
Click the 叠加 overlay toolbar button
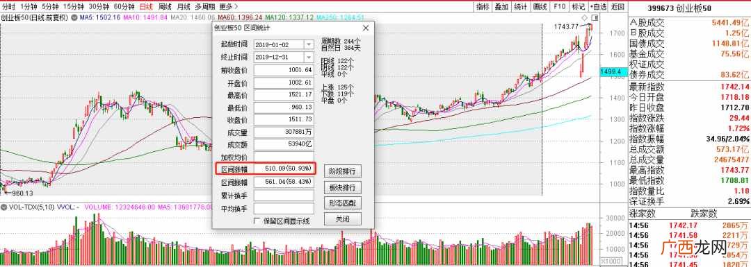(x=501, y=7)
